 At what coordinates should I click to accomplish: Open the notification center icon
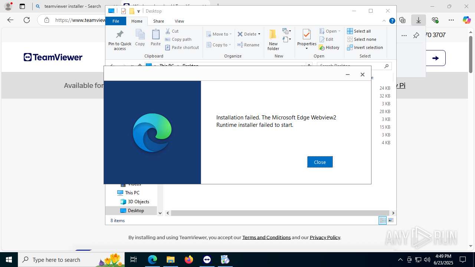pos(463,260)
